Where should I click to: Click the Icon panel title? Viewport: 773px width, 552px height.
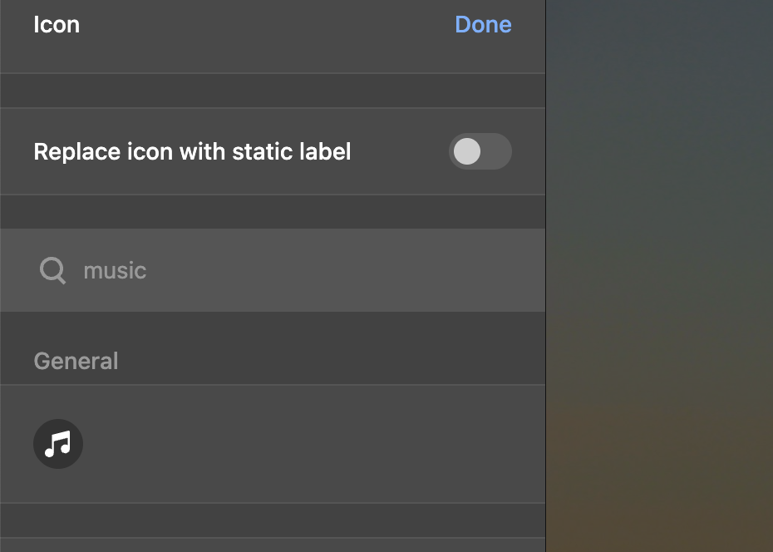pyautogui.click(x=57, y=24)
